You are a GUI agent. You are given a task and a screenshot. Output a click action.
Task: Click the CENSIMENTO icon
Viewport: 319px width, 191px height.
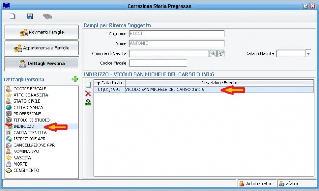coord(8,170)
